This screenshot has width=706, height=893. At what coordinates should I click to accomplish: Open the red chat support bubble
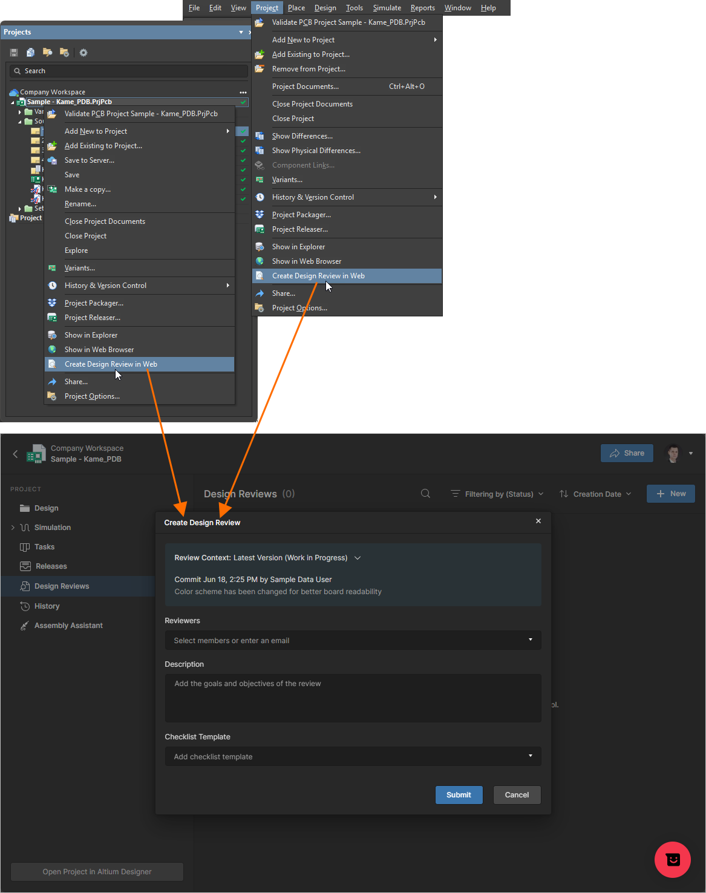click(x=673, y=860)
